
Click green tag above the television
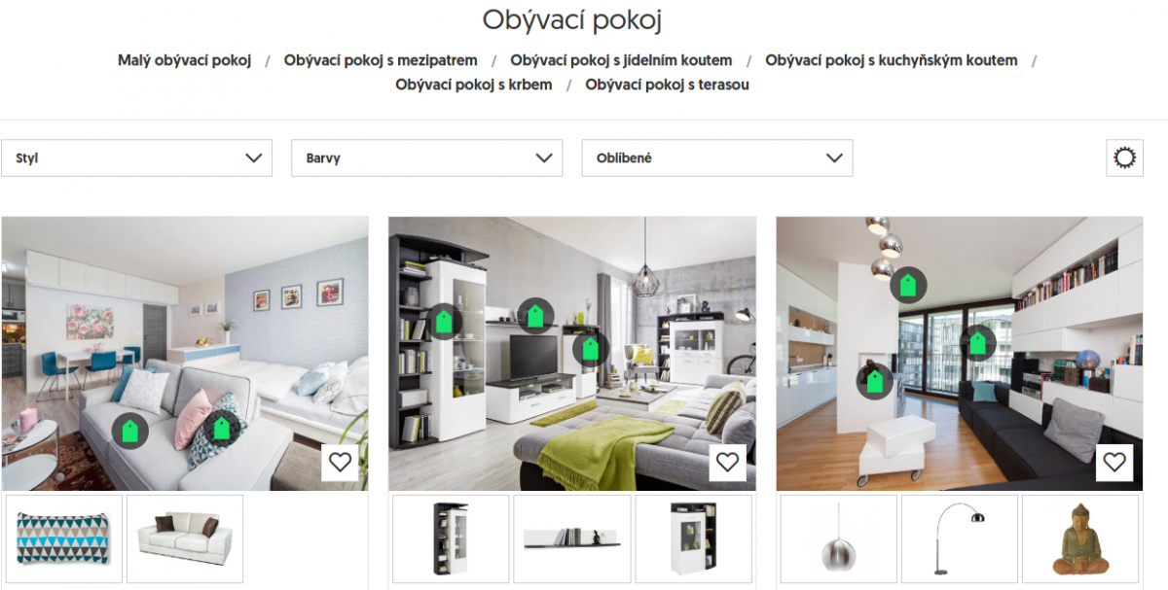(x=535, y=315)
